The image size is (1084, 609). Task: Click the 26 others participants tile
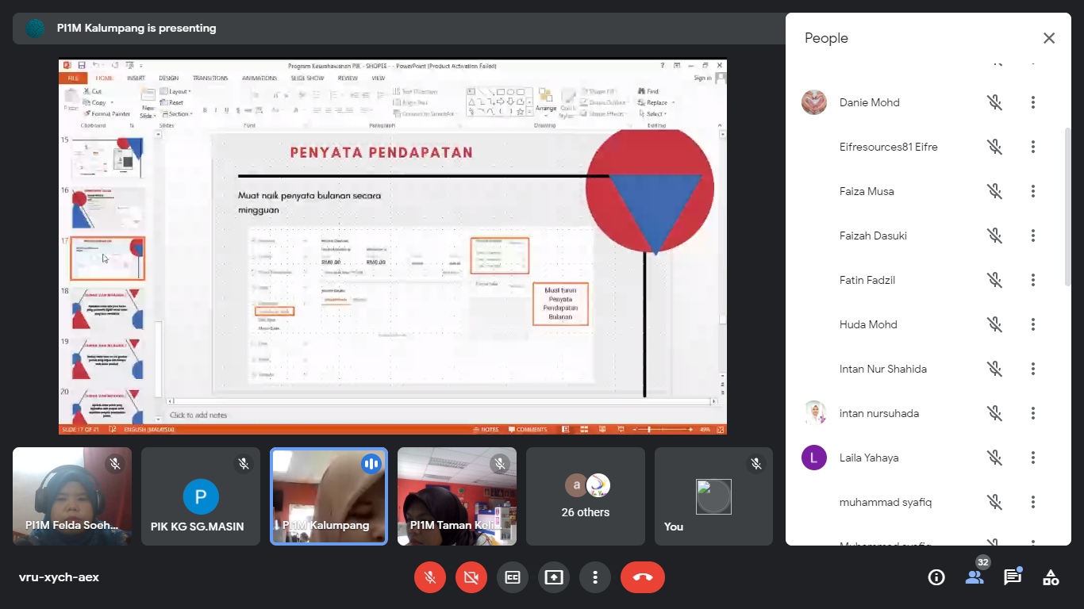tap(586, 496)
